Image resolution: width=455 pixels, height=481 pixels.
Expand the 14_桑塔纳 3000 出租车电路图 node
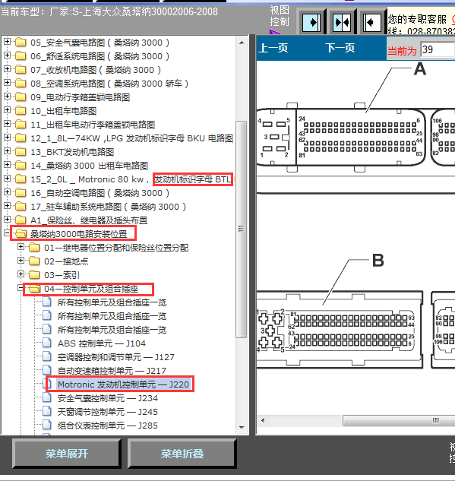click(x=7, y=165)
